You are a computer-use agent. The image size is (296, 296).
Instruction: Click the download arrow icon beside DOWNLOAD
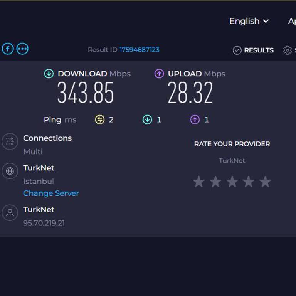49,74
